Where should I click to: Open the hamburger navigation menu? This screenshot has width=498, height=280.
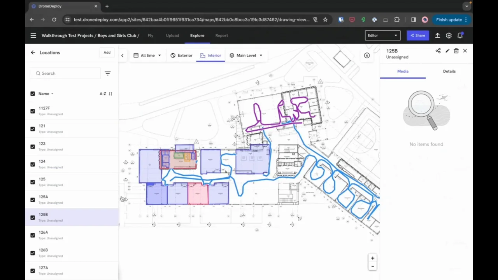[33, 35]
